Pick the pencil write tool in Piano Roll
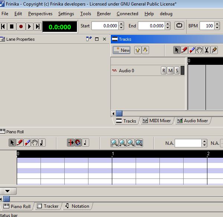Screen dimensions: 223x217 click(20, 143)
